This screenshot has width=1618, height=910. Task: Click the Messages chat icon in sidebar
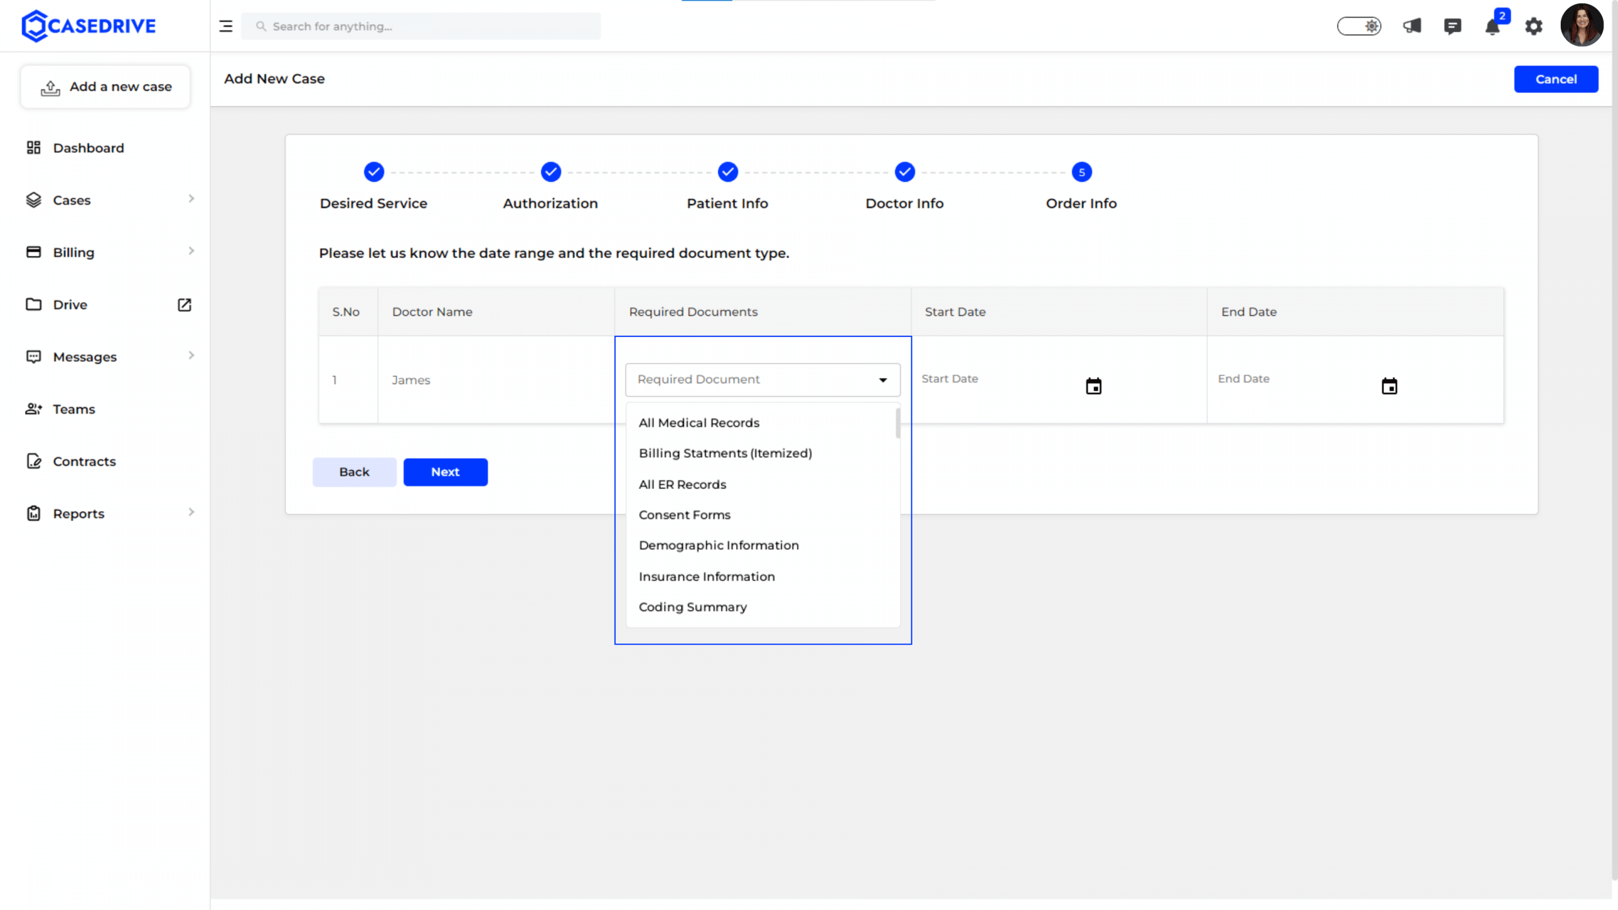pyautogui.click(x=33, y=357)
